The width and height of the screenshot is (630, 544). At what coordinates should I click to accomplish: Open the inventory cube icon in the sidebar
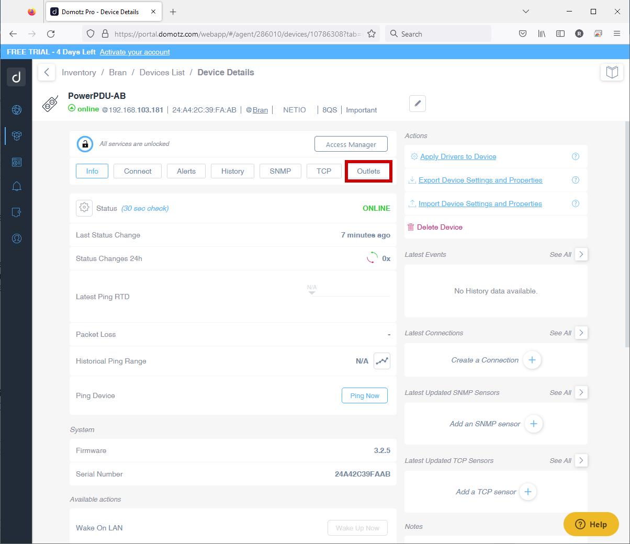pos(17,136)
